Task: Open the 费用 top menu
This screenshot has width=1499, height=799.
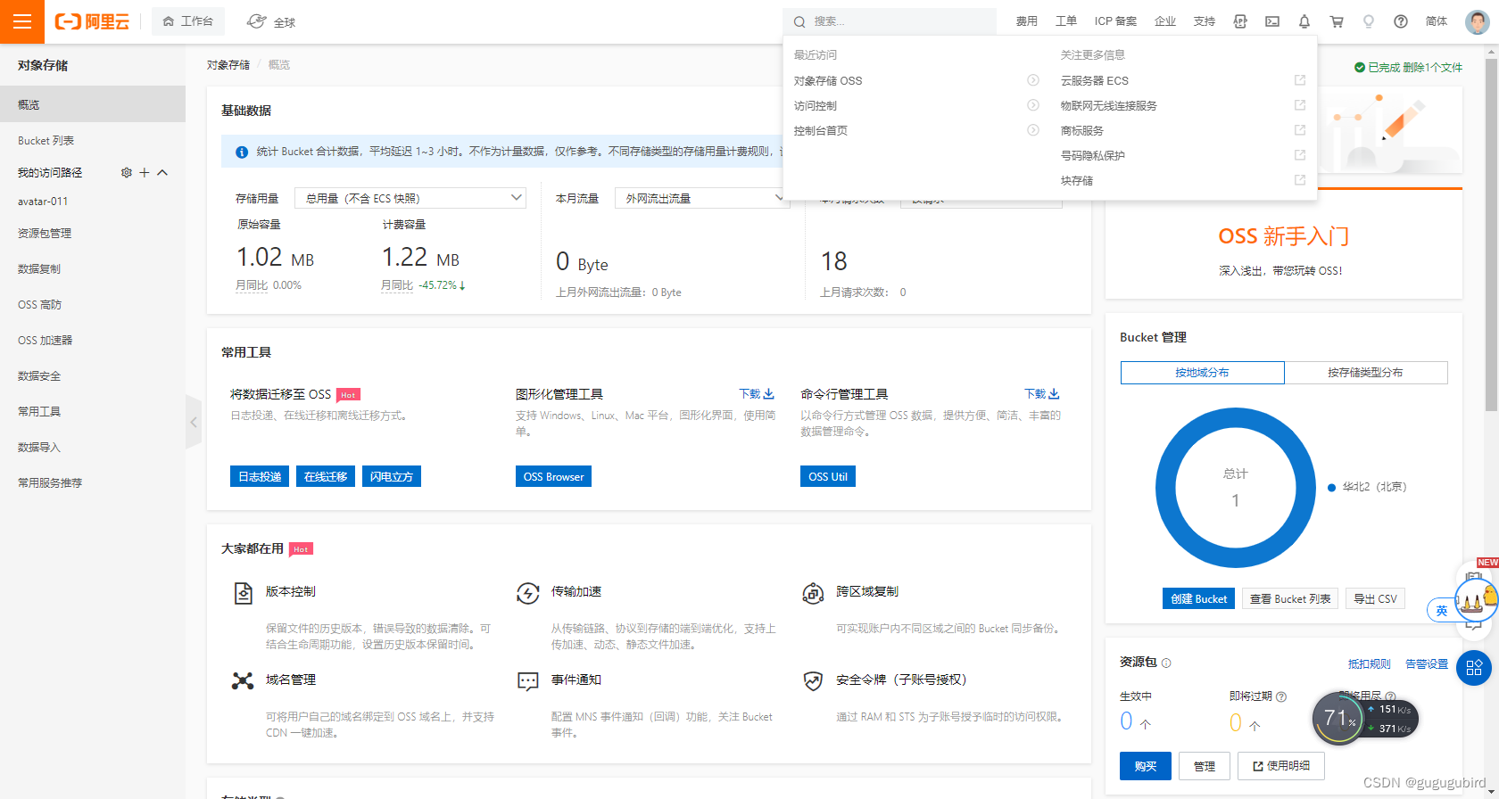Action: [1027, 21]
